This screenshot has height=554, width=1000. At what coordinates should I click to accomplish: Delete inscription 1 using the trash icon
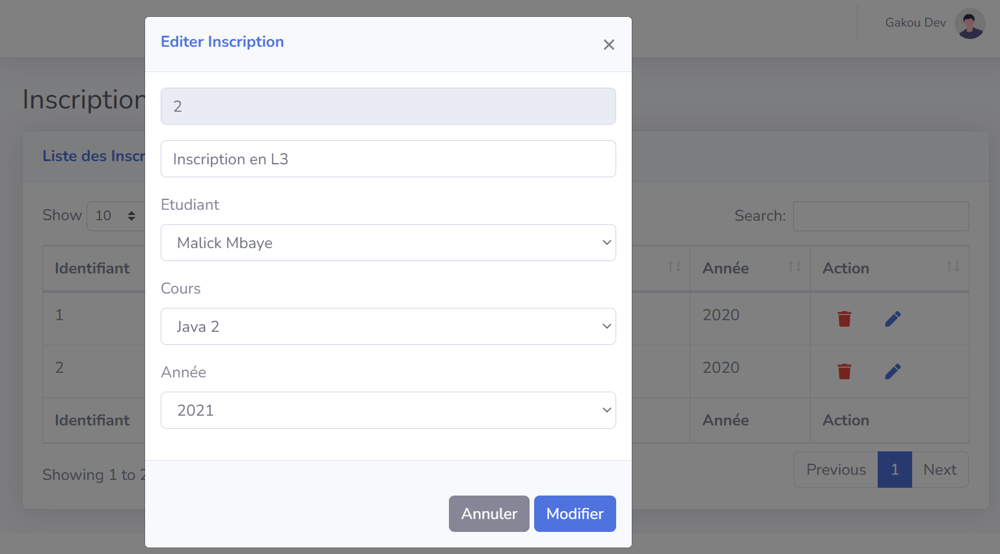click(845, 318)
